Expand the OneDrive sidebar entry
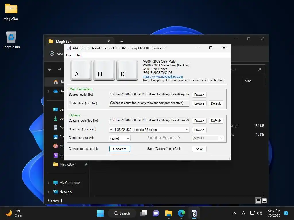Viewport: 294px width, 220px height. tap(48, 91)
